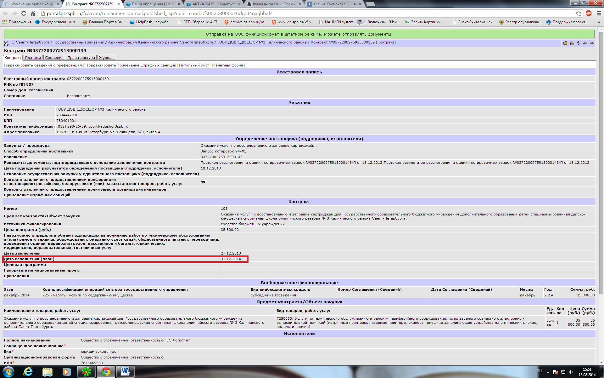
Task: Go to portal home via house icon
Action: coord(572,43)
